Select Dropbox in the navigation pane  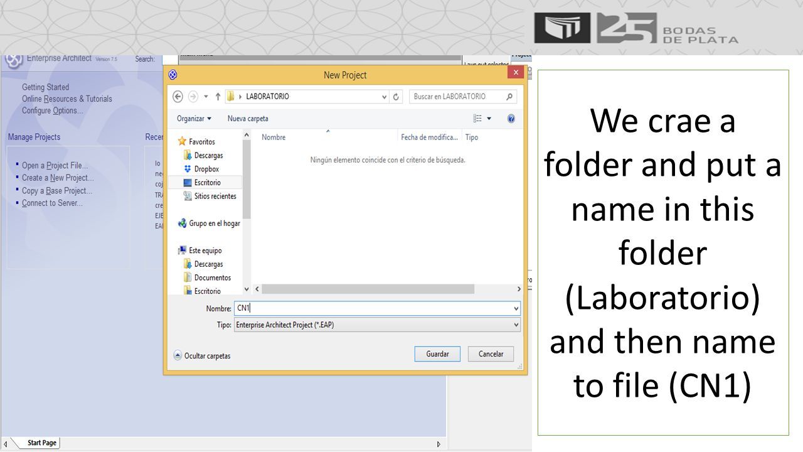tap(206, 169)
